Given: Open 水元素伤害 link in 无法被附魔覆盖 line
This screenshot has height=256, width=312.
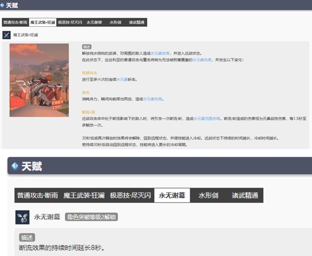Looking at the screenshot, I should (202, 60).
